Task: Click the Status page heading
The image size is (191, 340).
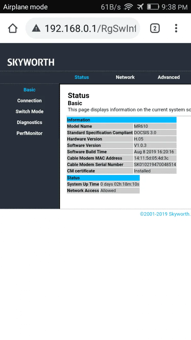Action: (79, 95)
